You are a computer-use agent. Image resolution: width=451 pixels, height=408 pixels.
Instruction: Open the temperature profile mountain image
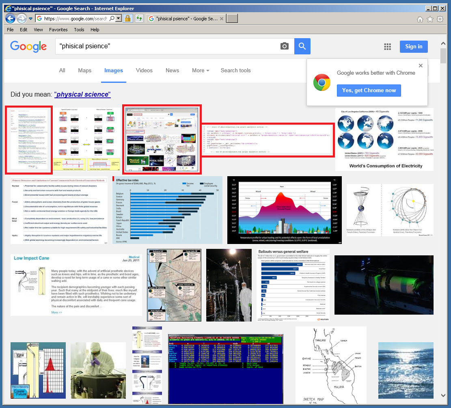coord(285,210)
